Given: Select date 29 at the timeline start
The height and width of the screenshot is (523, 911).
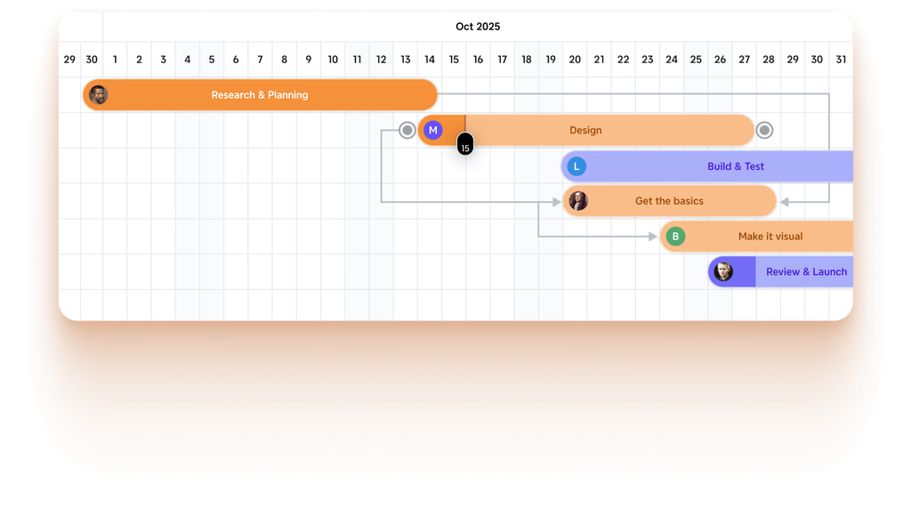Looking at the screenshot, I should point(69,60).
